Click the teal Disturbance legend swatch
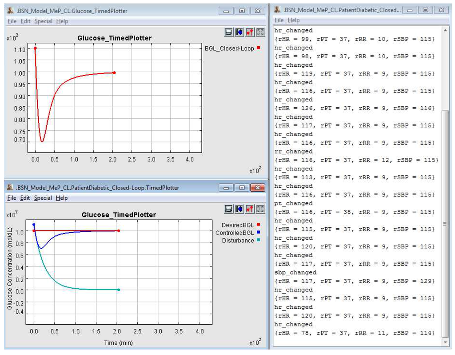This screenshot has width=455, height=355. tap(258, 241)
